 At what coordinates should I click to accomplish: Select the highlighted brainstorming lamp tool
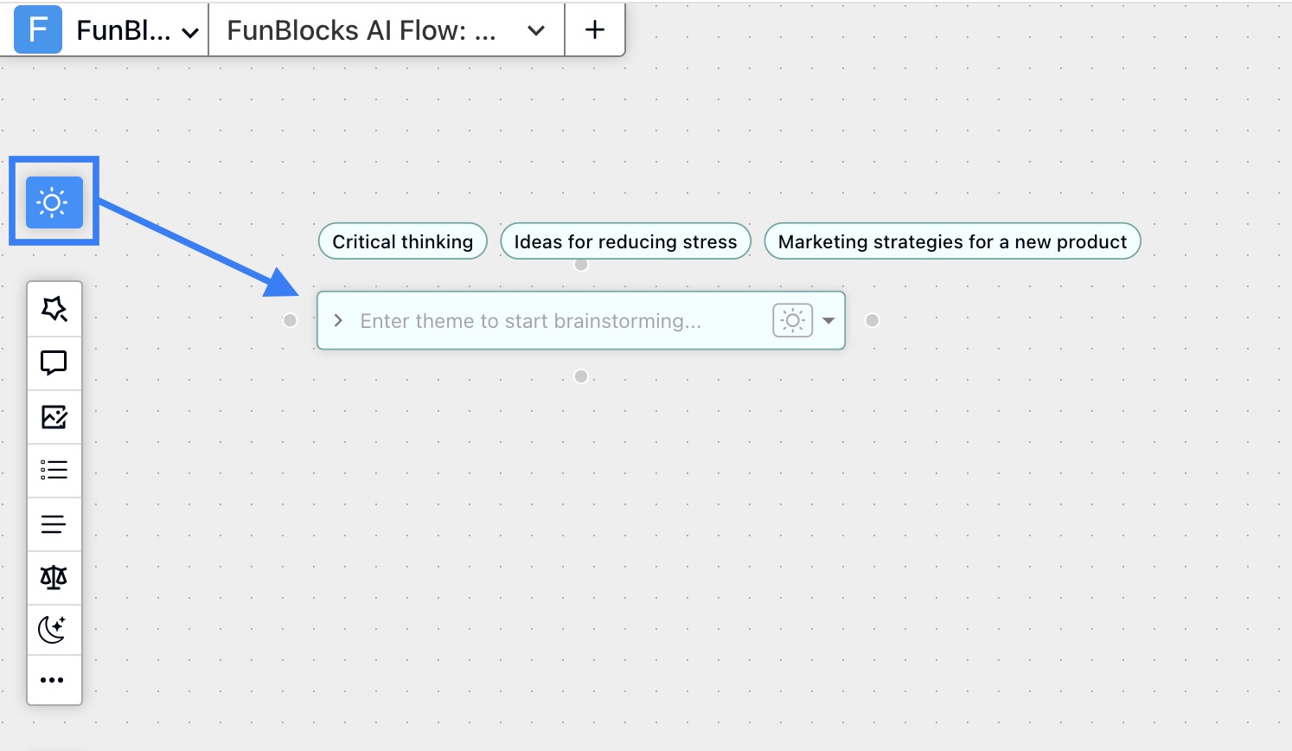point(54,201)
